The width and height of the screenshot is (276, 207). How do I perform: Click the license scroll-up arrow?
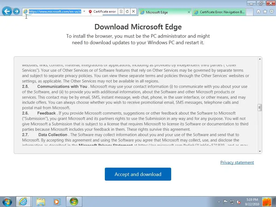click(x=260, y=59)
